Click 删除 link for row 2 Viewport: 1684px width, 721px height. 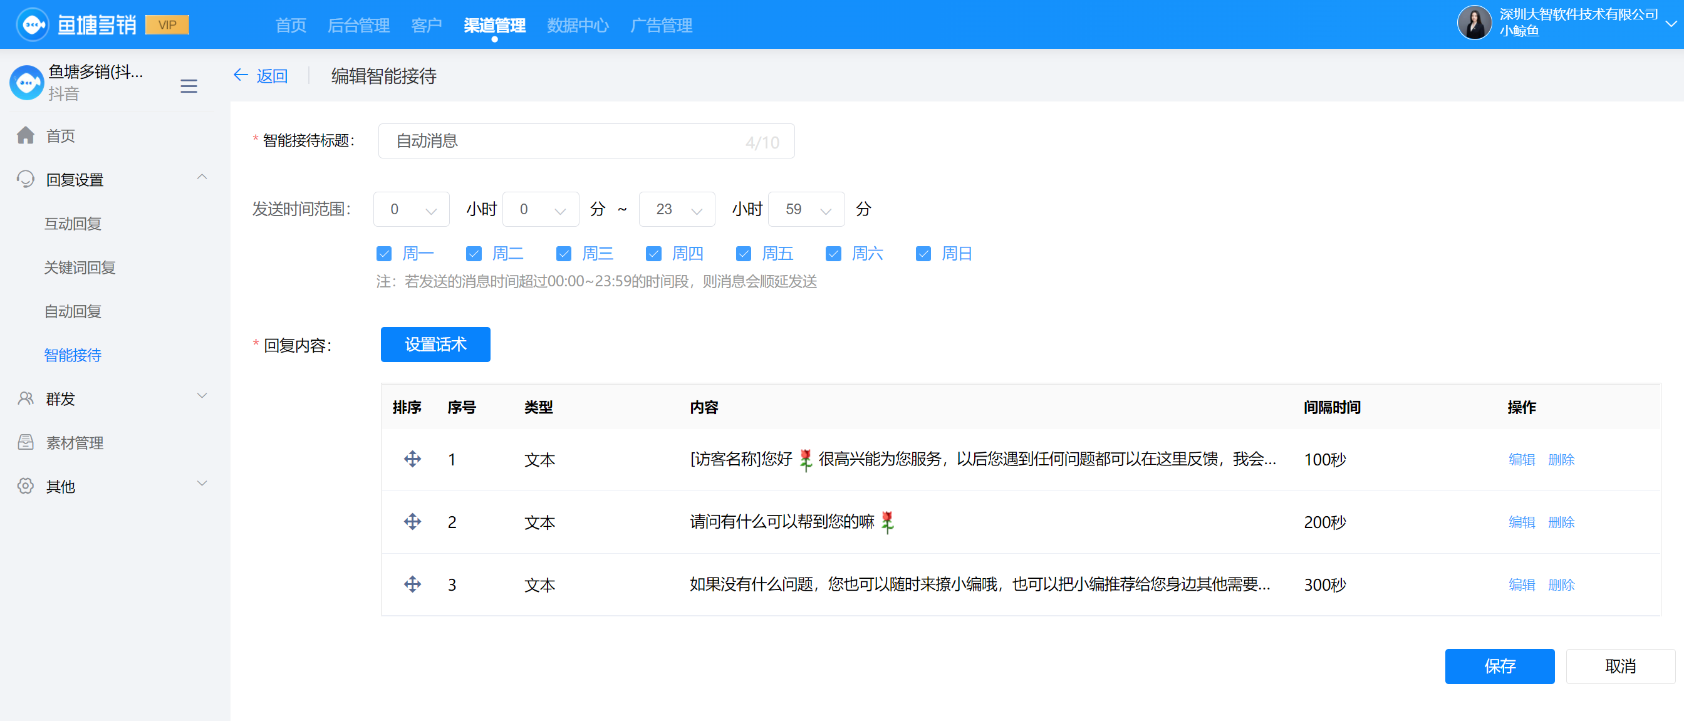point(1561,522)
